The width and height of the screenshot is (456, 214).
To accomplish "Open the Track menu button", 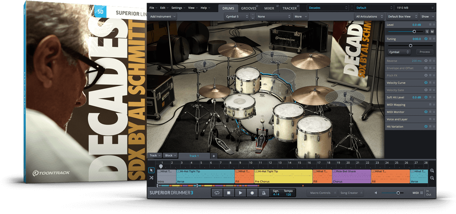I will [x=155, y=155].
